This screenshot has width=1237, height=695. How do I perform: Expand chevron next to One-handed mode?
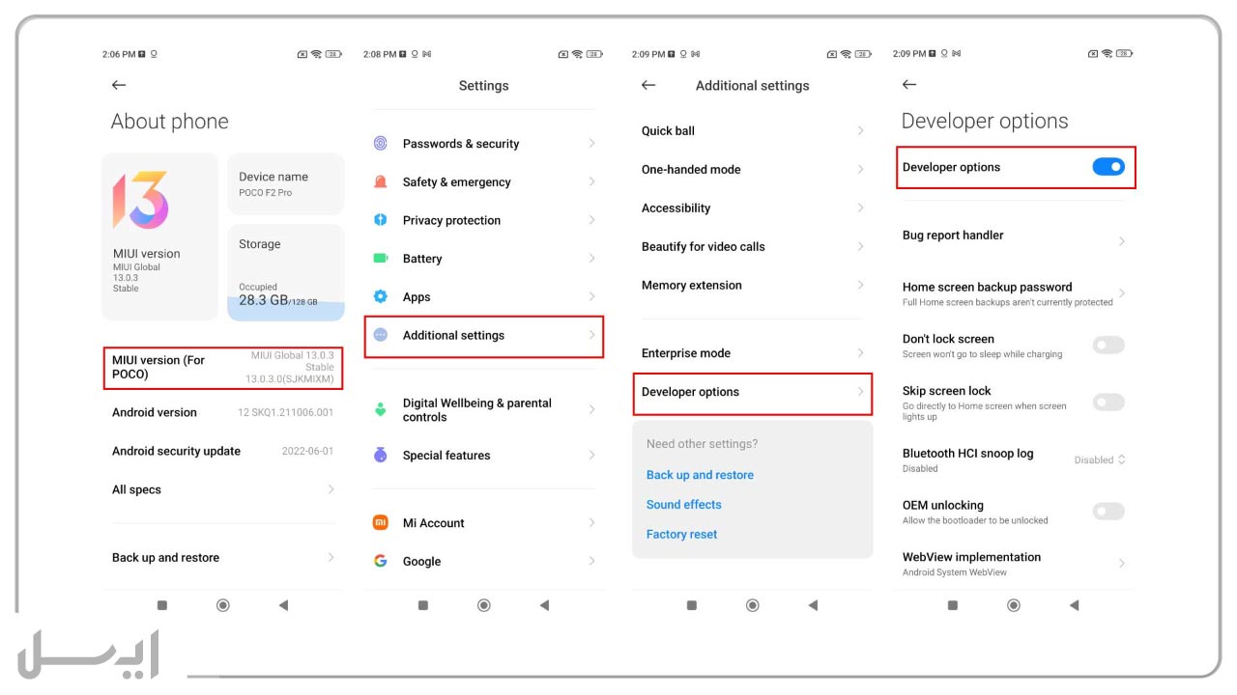tap(860, 169)
